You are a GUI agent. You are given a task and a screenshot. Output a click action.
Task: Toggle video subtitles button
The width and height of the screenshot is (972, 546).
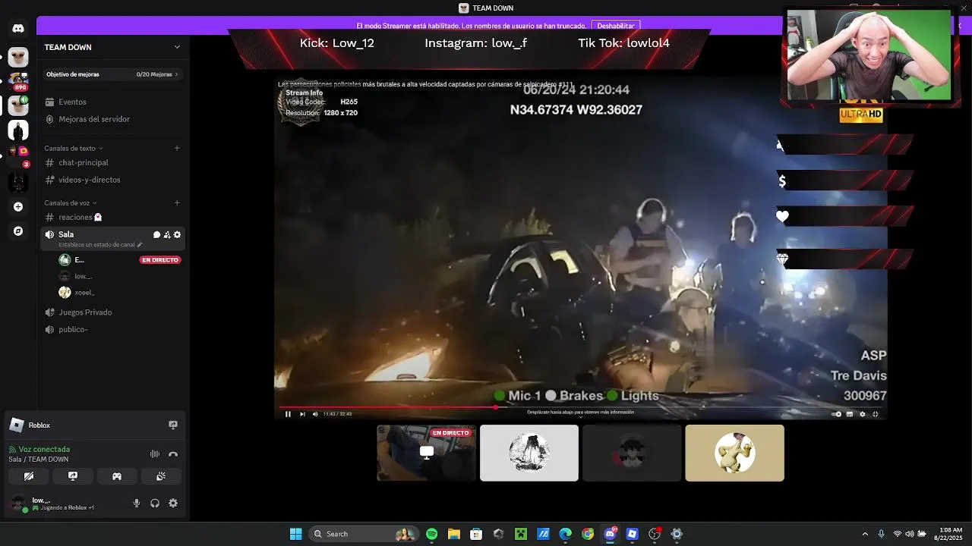click(x=849, y=414)
